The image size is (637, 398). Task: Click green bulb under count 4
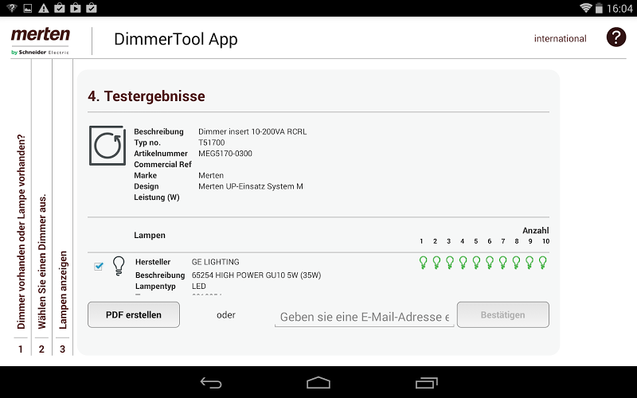(x=463, y=263)
